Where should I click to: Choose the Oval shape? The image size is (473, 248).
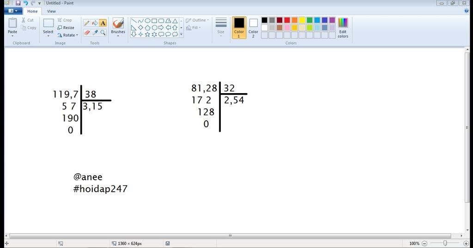[147, 21]
